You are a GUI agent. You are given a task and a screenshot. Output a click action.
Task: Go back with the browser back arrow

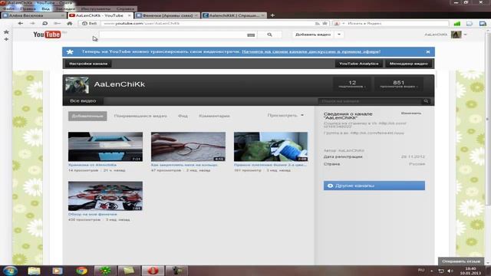21,24
